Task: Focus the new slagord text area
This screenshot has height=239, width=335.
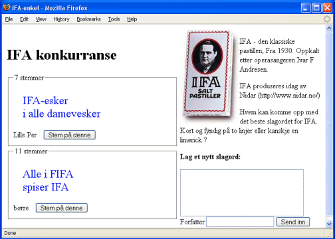Action: click(242, 193)
